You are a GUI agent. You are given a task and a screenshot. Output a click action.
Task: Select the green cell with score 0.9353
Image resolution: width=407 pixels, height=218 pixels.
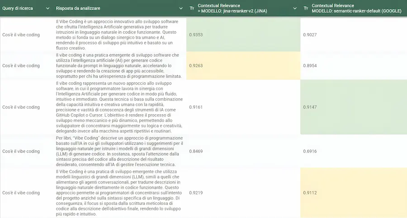click(x=243, y=34)
